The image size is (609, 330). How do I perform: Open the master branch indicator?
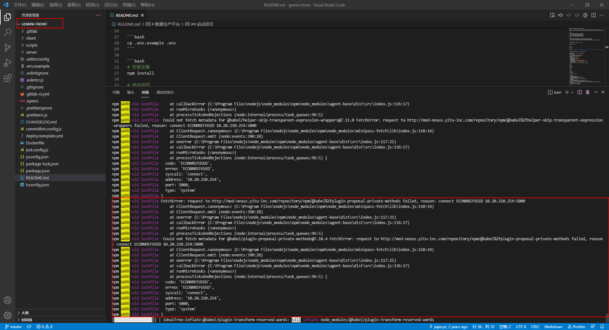(14, 327)
